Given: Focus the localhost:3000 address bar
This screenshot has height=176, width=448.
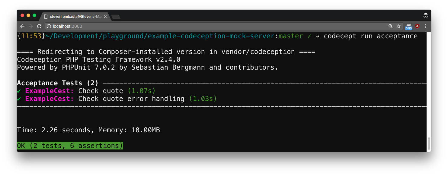Looking at the screenshot, I should (x=211, y=26).
